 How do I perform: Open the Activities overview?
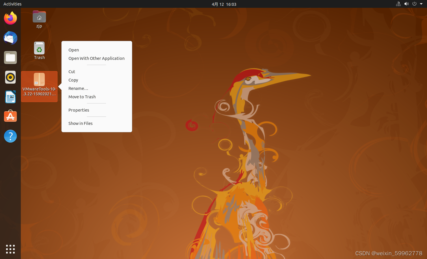12,4
